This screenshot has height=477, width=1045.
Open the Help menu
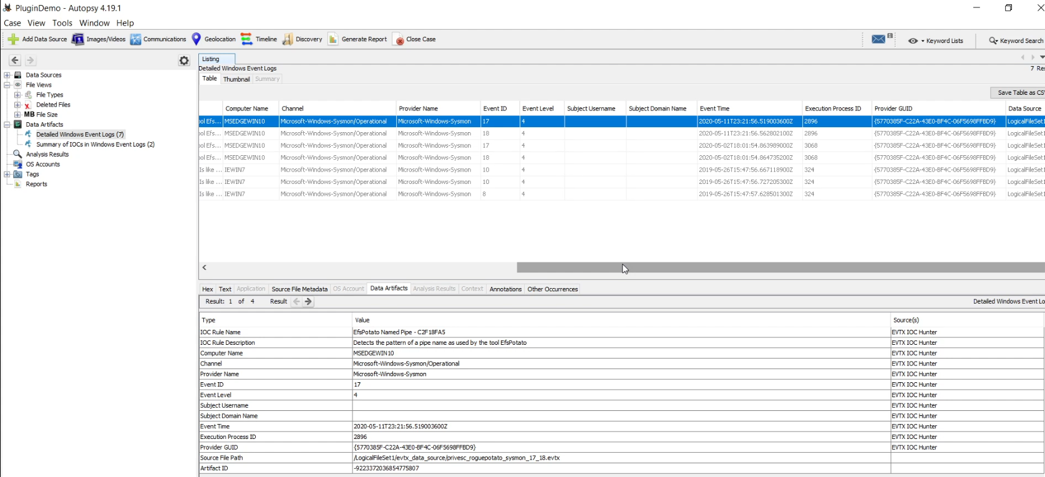pos(125,23)
